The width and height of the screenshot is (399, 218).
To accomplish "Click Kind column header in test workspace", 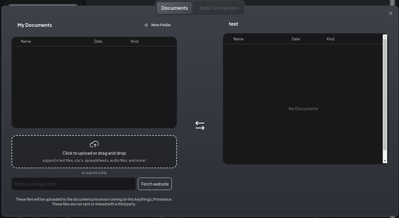I will (330, 39).
